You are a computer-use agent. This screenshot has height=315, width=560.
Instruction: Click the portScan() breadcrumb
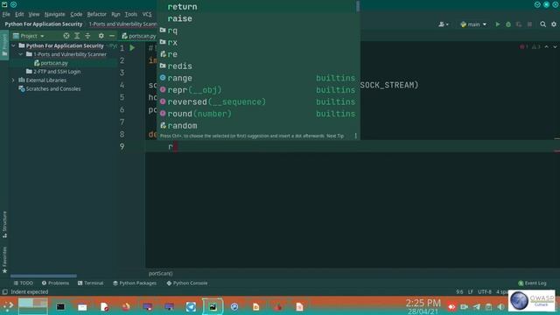pos(161,273)
